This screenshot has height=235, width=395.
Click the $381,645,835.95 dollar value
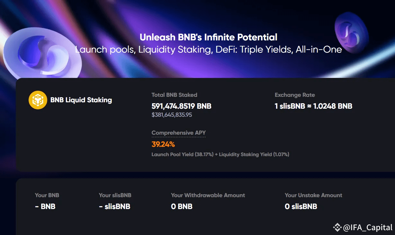[x=172, y=115]
